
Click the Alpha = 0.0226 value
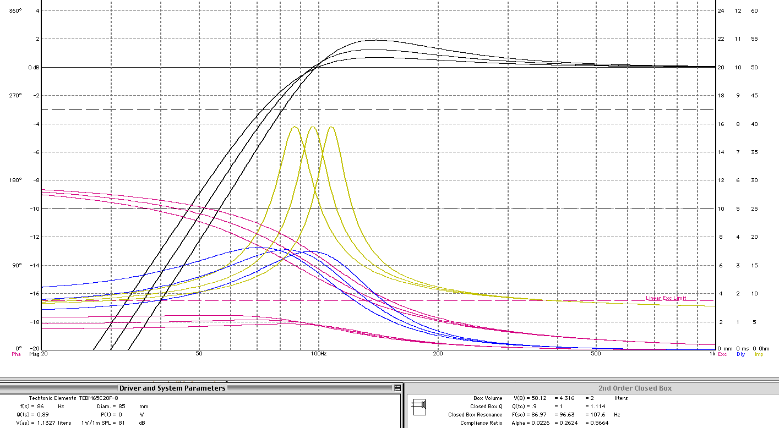[x=531, y=423]
